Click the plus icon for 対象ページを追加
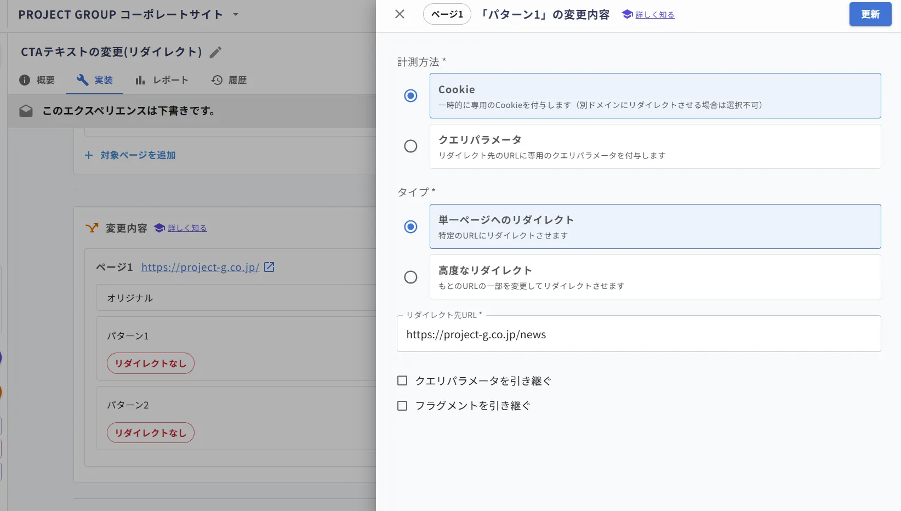The image size is (901, 511). [x=89, y=155]
